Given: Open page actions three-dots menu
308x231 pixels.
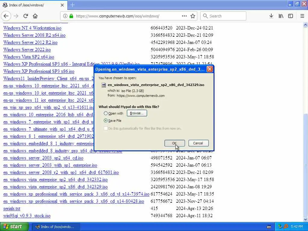Looking at the screenshot, I should point(184,16).
